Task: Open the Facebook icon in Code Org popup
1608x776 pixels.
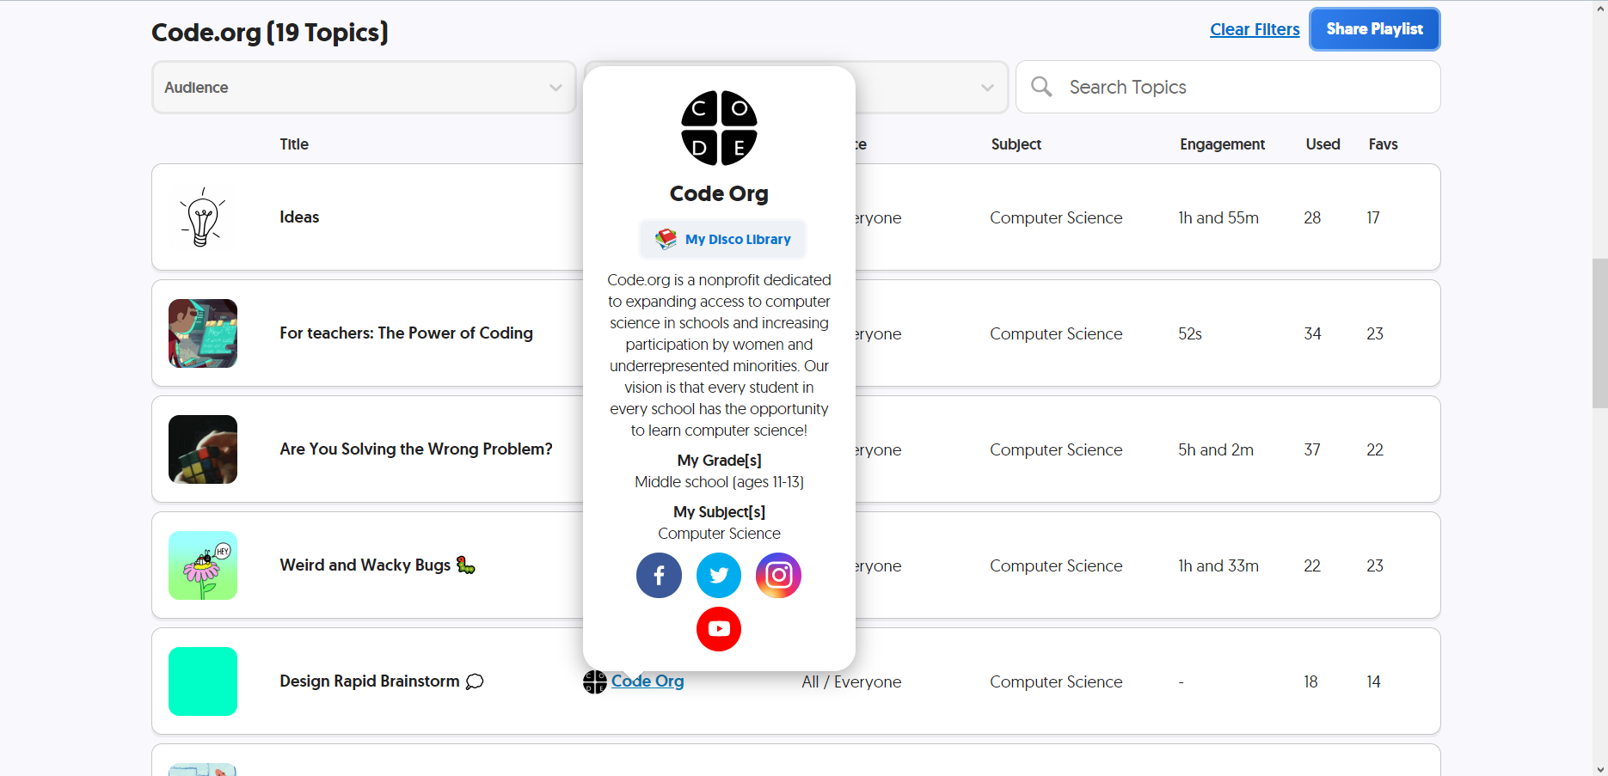Action: click(659, 575)
